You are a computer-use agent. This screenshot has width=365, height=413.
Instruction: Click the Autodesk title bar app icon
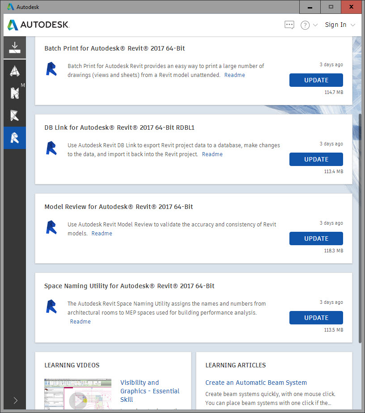pos(11,7)
